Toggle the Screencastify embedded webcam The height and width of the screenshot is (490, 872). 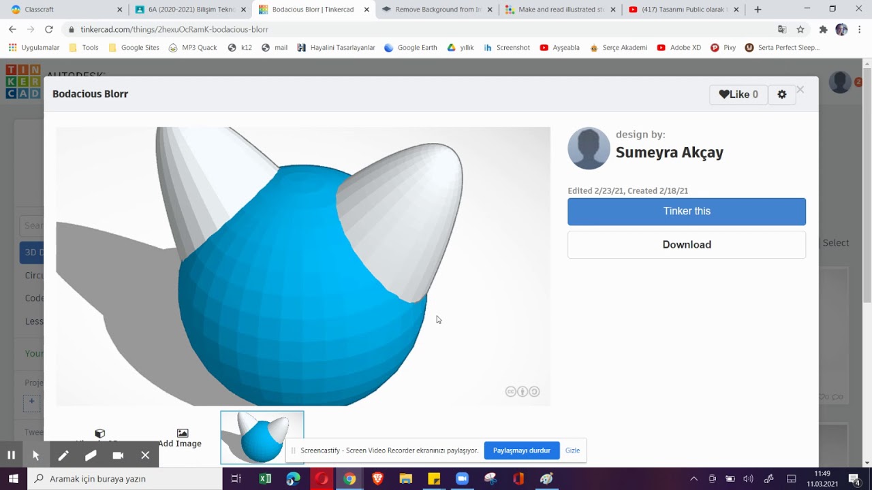118,455
